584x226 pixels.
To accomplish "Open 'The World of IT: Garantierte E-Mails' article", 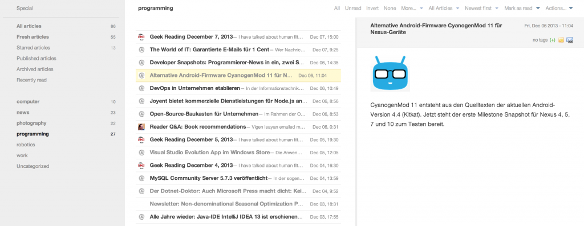I will click(209, 50).
